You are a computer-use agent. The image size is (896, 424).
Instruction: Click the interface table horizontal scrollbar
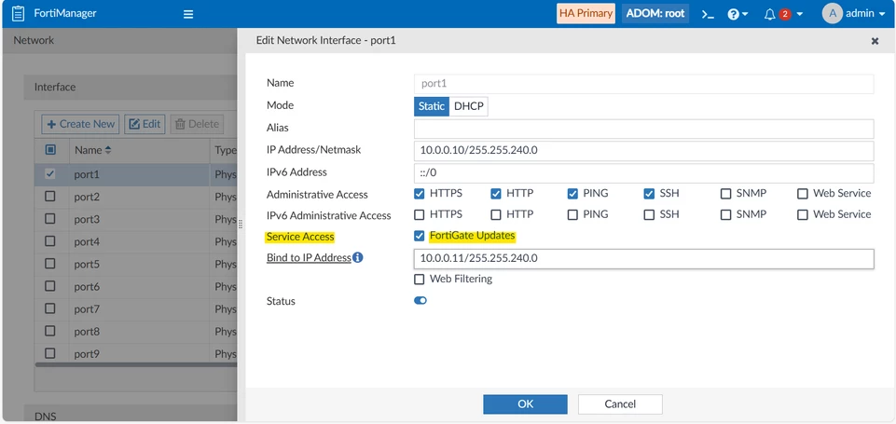(136, 364)
